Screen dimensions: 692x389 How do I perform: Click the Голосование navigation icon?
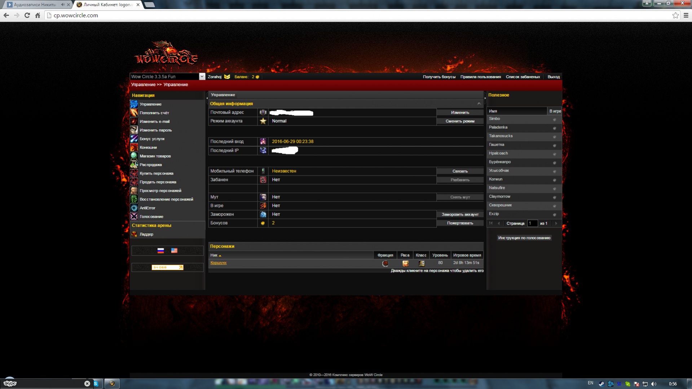(134, 217)
